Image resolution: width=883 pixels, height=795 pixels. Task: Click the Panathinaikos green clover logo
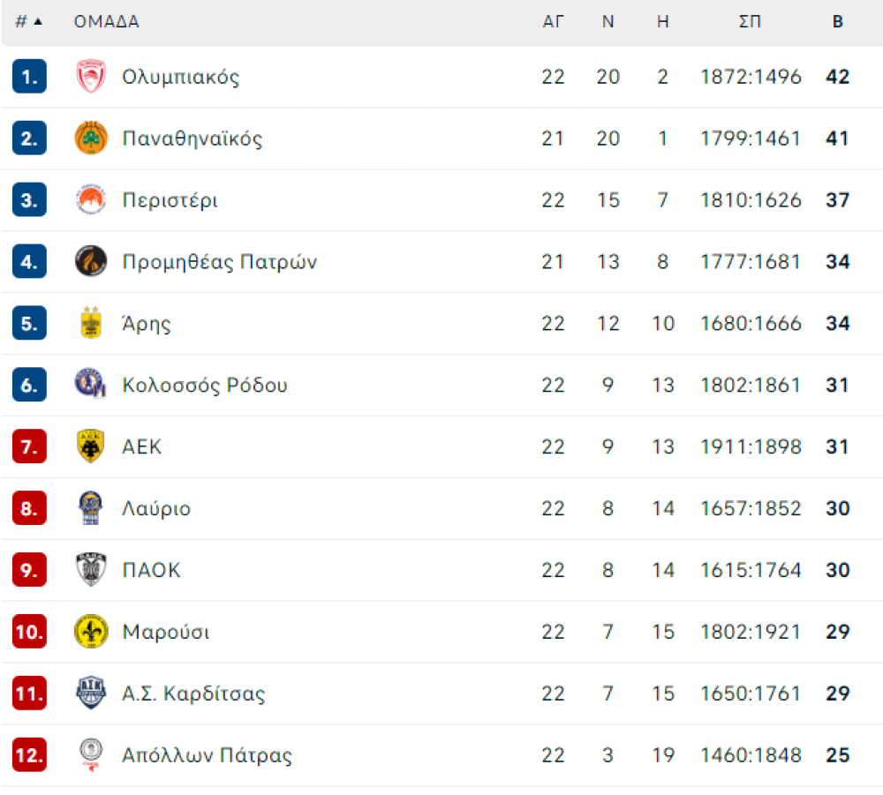click(x=91, y=138)
